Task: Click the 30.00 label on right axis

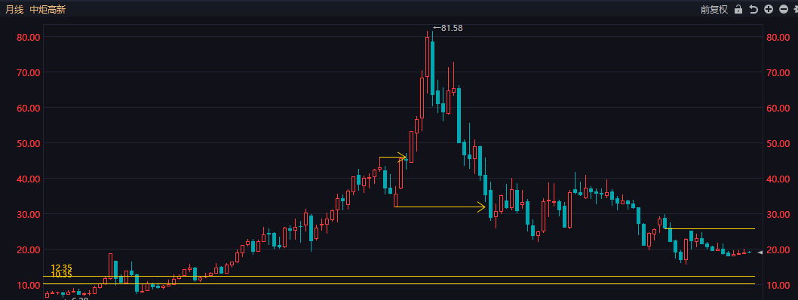Action: [x=778, y=214]
